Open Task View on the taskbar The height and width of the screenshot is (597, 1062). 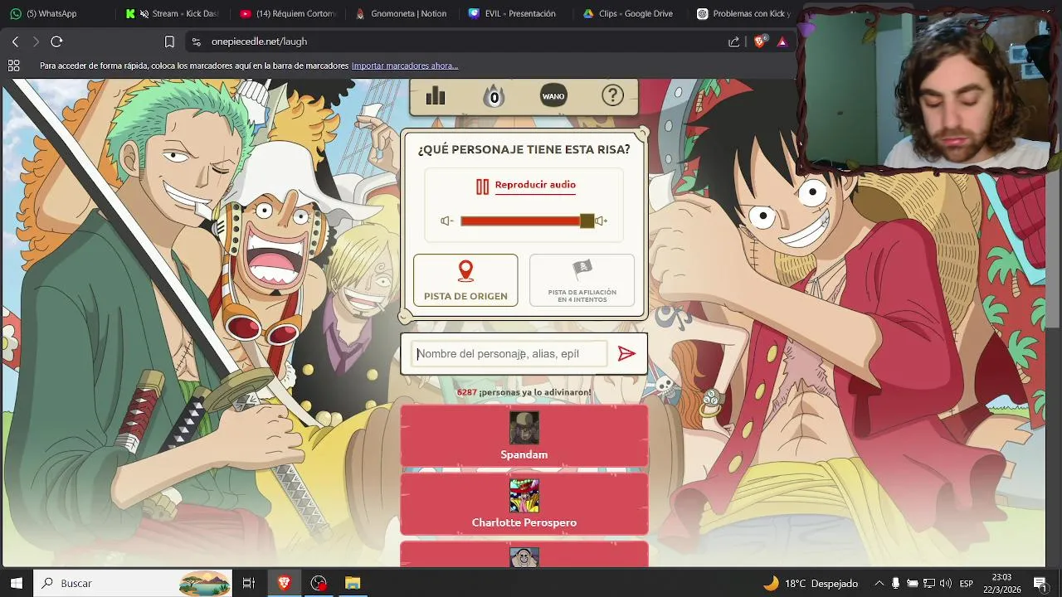point(248,583)
